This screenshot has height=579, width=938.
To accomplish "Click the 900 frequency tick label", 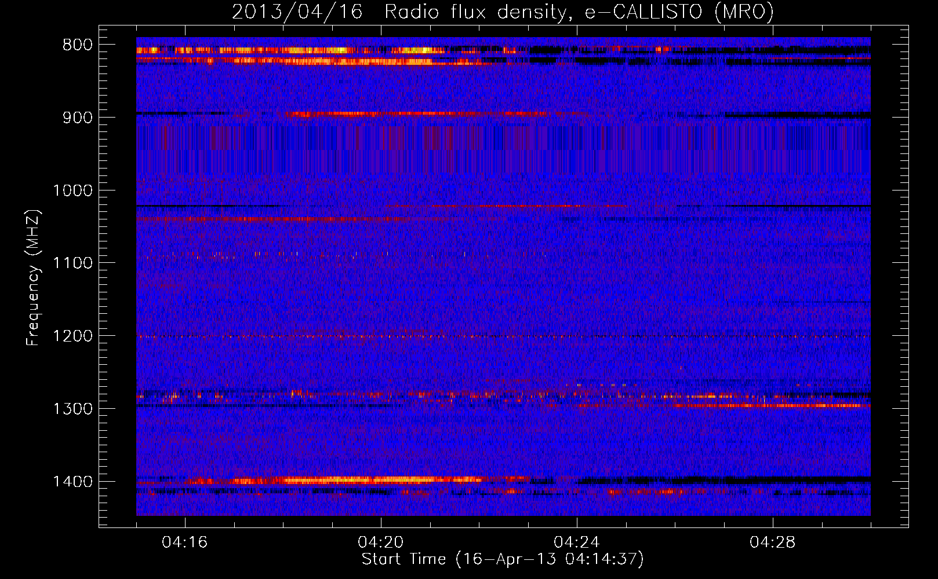I will (77, 118).
